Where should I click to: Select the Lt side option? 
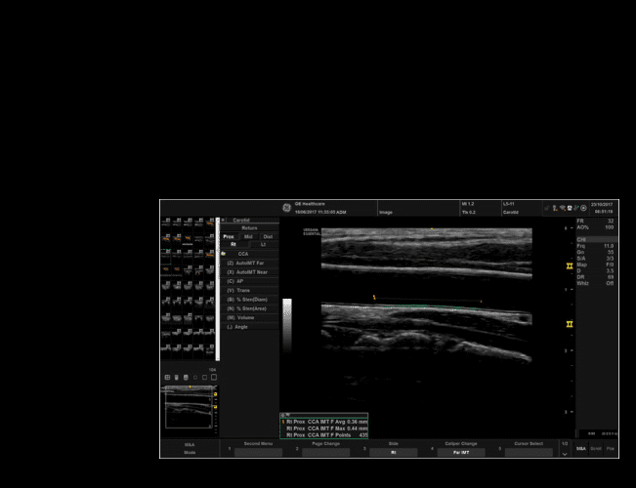point(264,244)
